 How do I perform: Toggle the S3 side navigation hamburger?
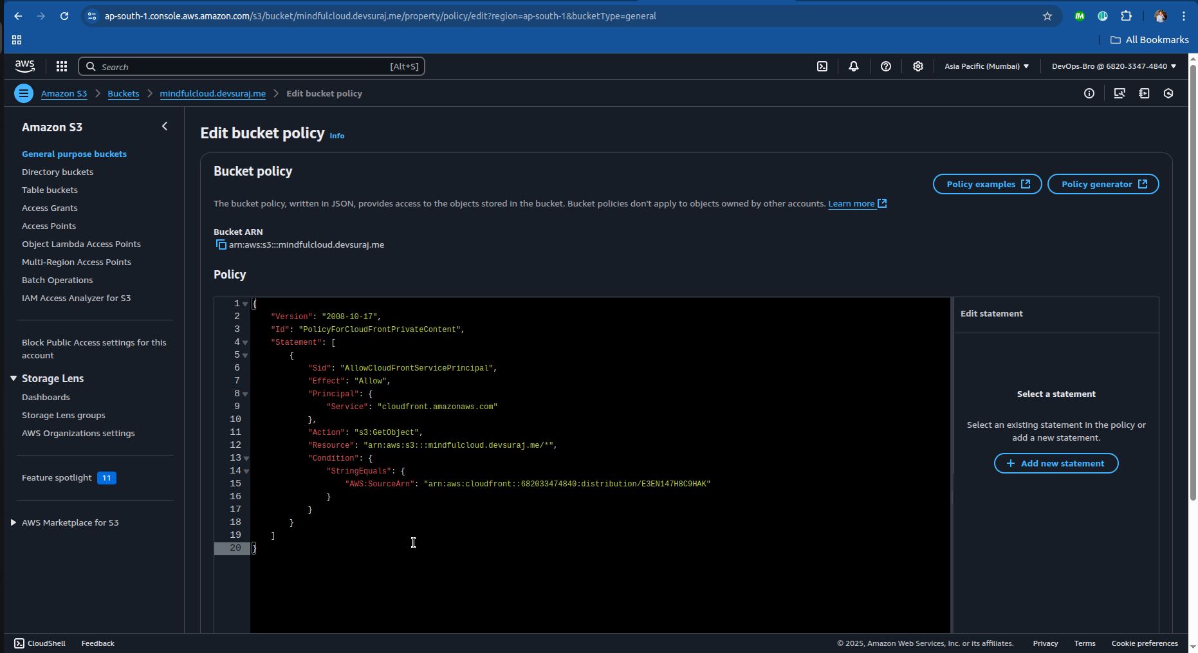(24, 93)
